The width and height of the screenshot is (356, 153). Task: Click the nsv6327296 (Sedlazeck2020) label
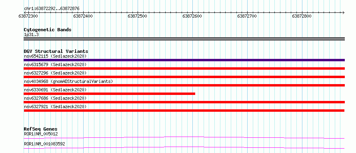coord(55,73)
